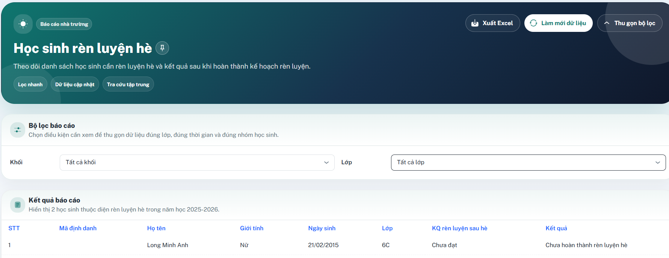Sort by Họ tên column header

[x=156, y=228]
